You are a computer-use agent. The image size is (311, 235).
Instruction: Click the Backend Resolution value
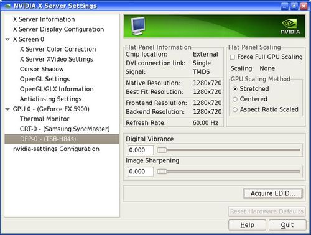point(207,112)
